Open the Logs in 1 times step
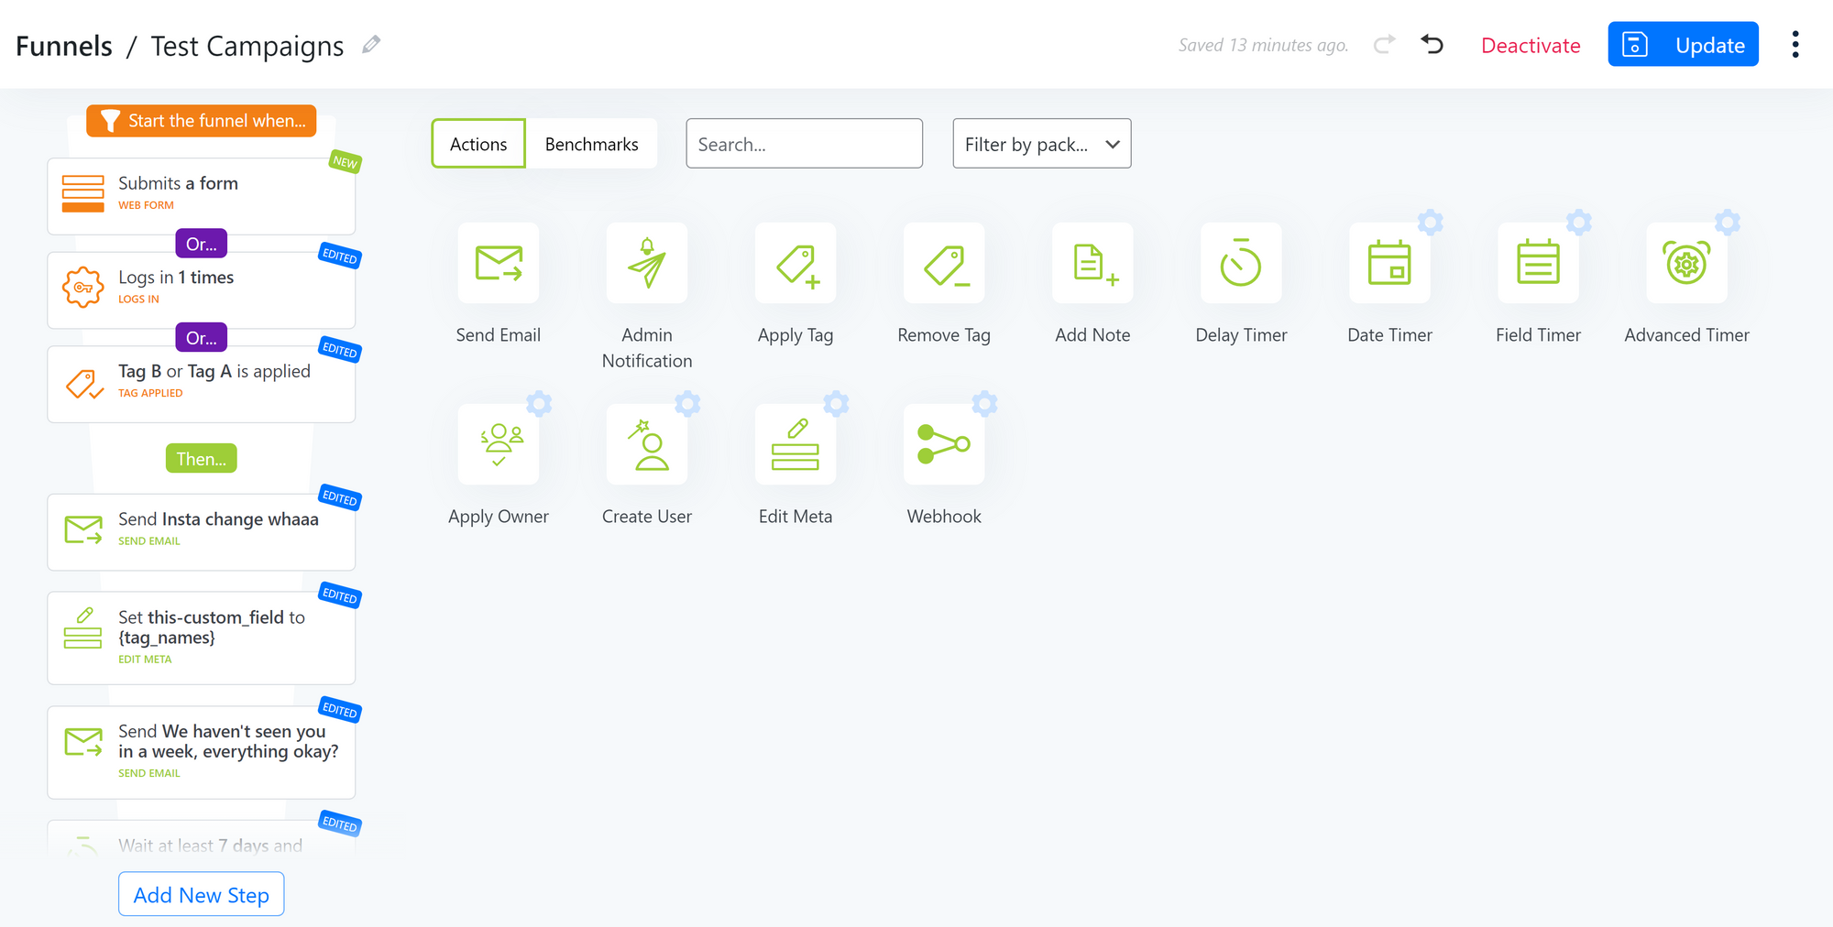This screenshot has width=1833, height=927. click(x=201, y=289)
